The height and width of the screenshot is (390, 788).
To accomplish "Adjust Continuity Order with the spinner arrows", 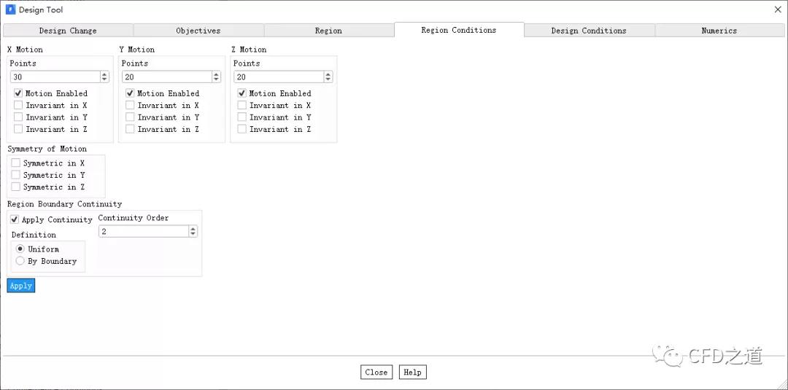I will pos(193,231).
